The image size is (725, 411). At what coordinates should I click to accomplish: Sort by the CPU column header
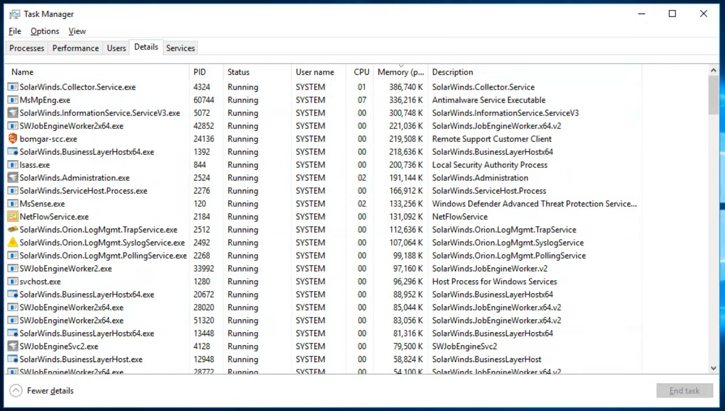(x=360, y=72)
